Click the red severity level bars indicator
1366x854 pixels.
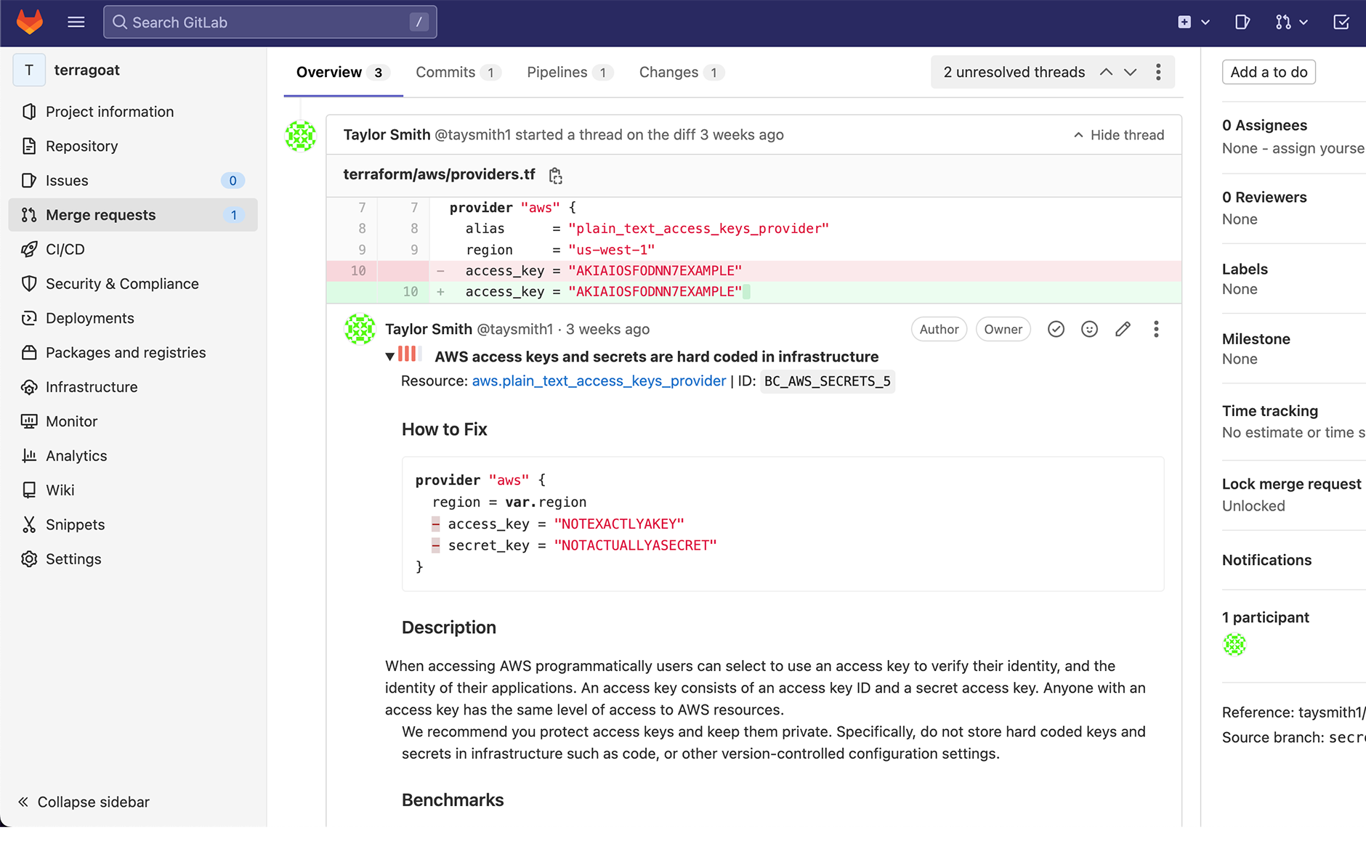(409, 354)
